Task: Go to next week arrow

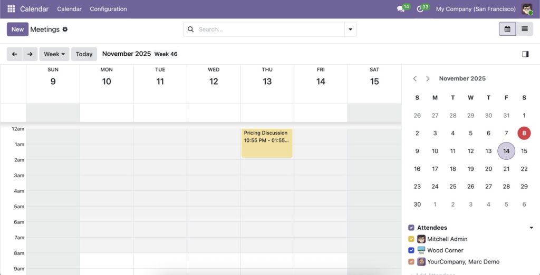Action: (30, 54)
